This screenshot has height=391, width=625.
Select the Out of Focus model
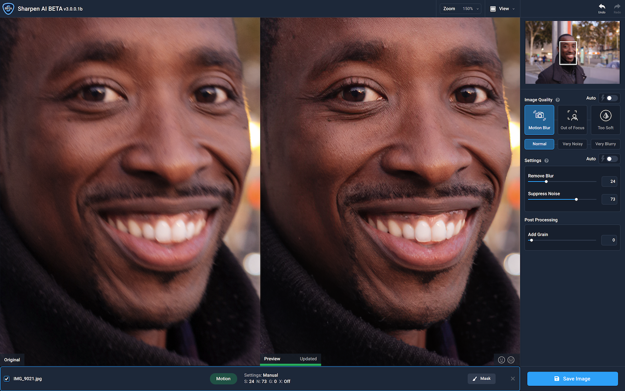[572, 120]
